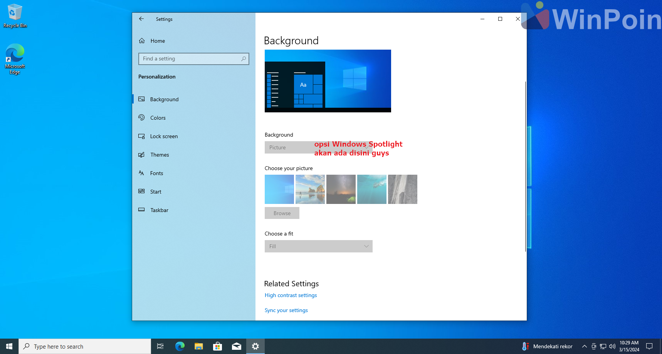This screenshot has height=354, width=662.
Task: Open the Lock screen section
Action: click(164, 136)
